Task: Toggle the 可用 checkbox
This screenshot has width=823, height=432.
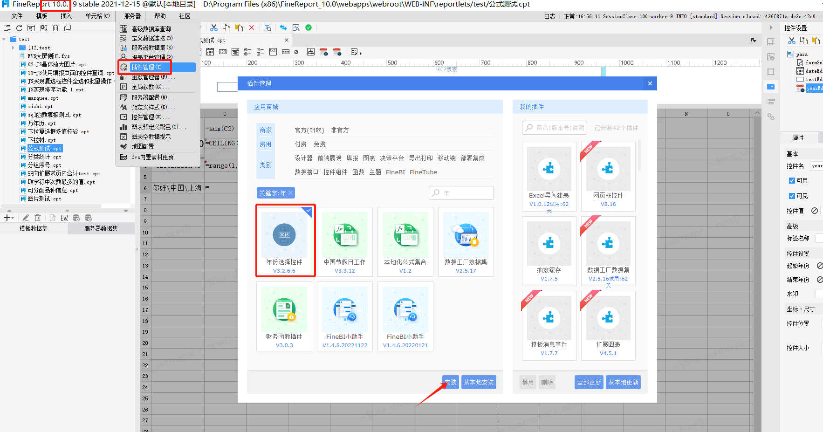Action: click(x=792, y=180)
